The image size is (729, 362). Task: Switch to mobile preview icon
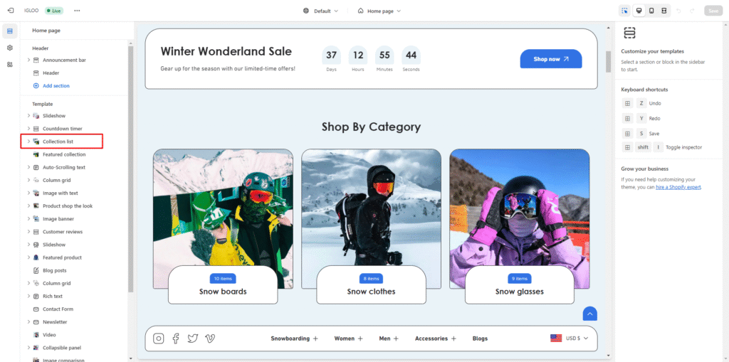[x=651, y=11]
